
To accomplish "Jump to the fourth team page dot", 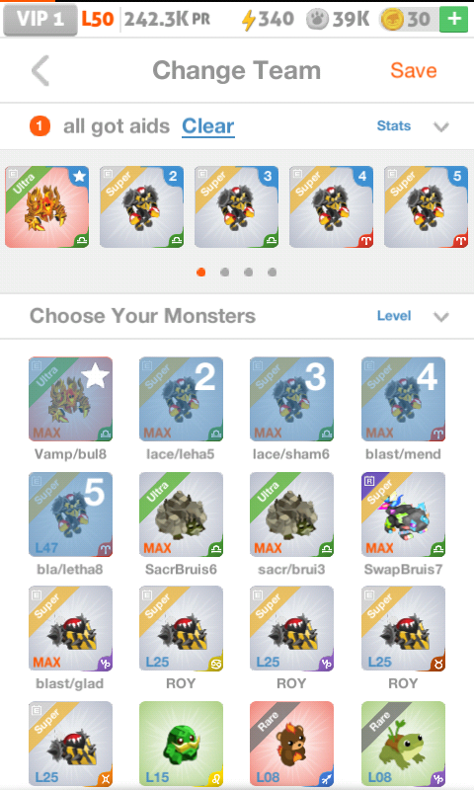I will pyautogui.click(x=272, y=273).
